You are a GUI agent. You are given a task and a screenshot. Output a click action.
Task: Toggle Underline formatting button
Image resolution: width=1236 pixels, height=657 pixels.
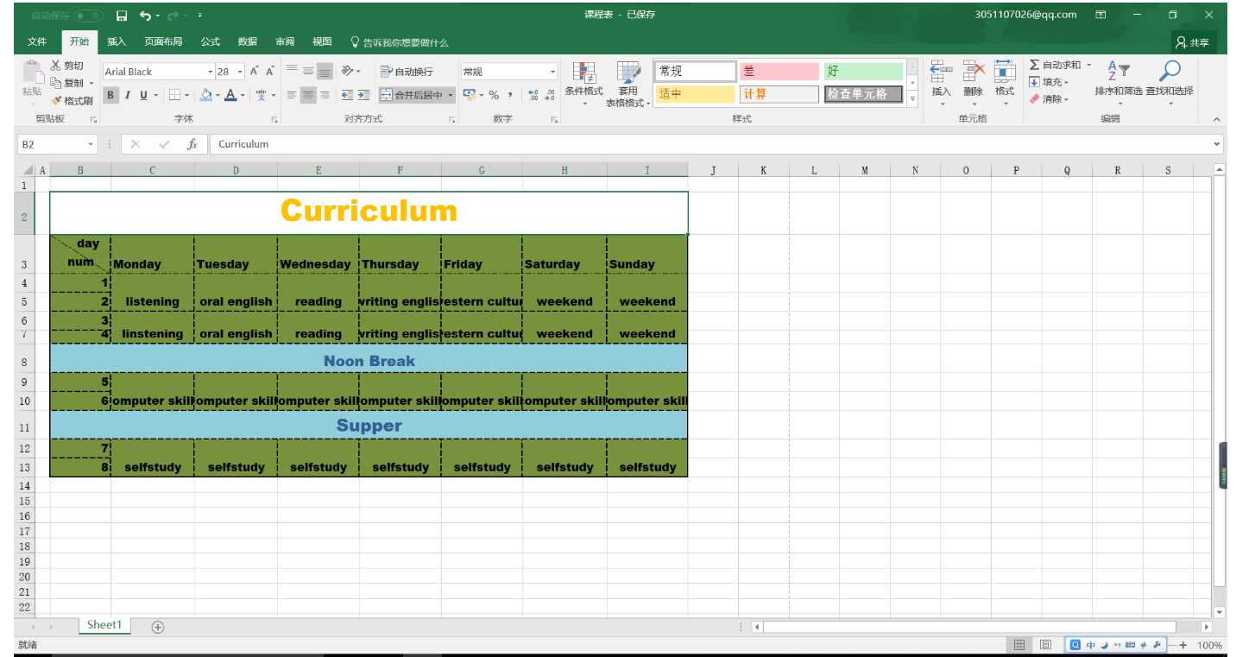(x=143, y=95)
